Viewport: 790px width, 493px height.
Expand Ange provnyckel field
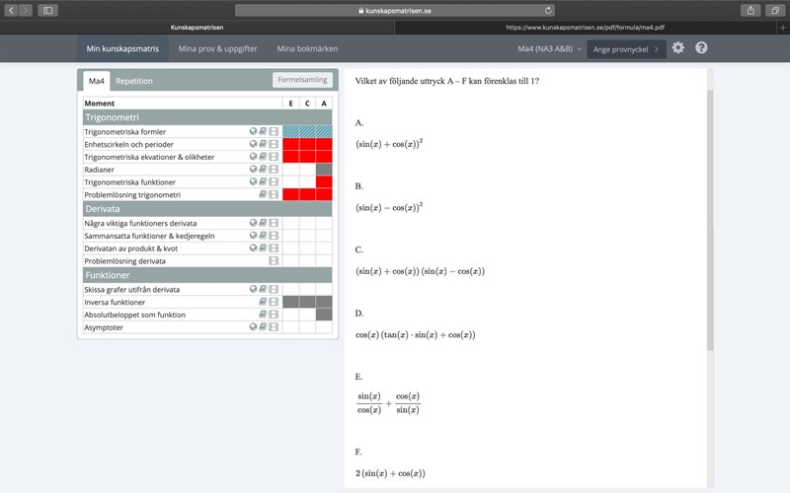(x=626, y=48)
